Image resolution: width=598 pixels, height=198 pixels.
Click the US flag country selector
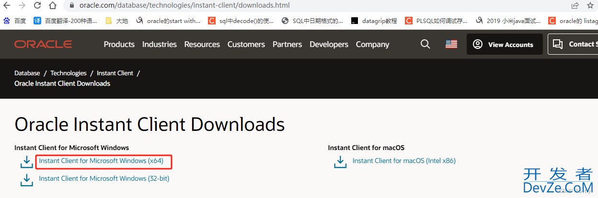[451, 44]
